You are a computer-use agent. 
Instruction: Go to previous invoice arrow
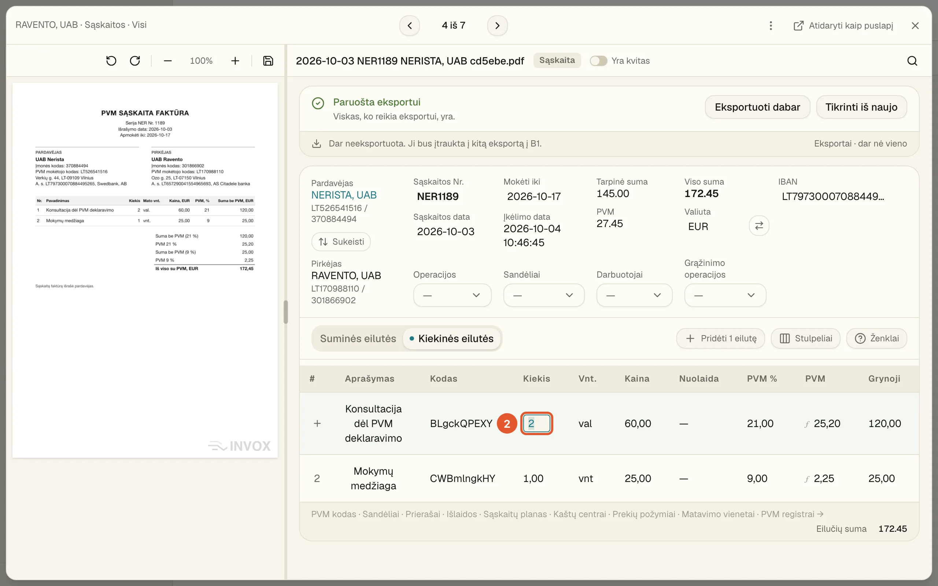[410, 26]
